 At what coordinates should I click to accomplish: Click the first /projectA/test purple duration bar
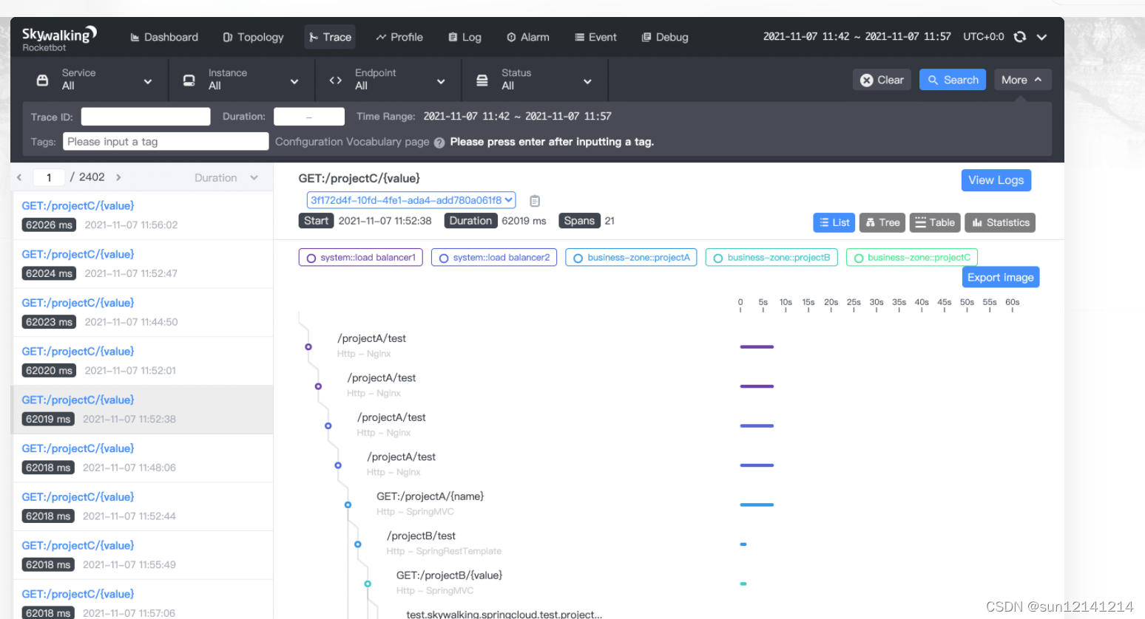pos(757,347)
